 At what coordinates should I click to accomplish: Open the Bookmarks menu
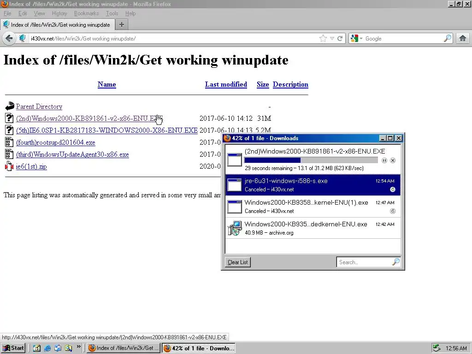click(86, 13)
